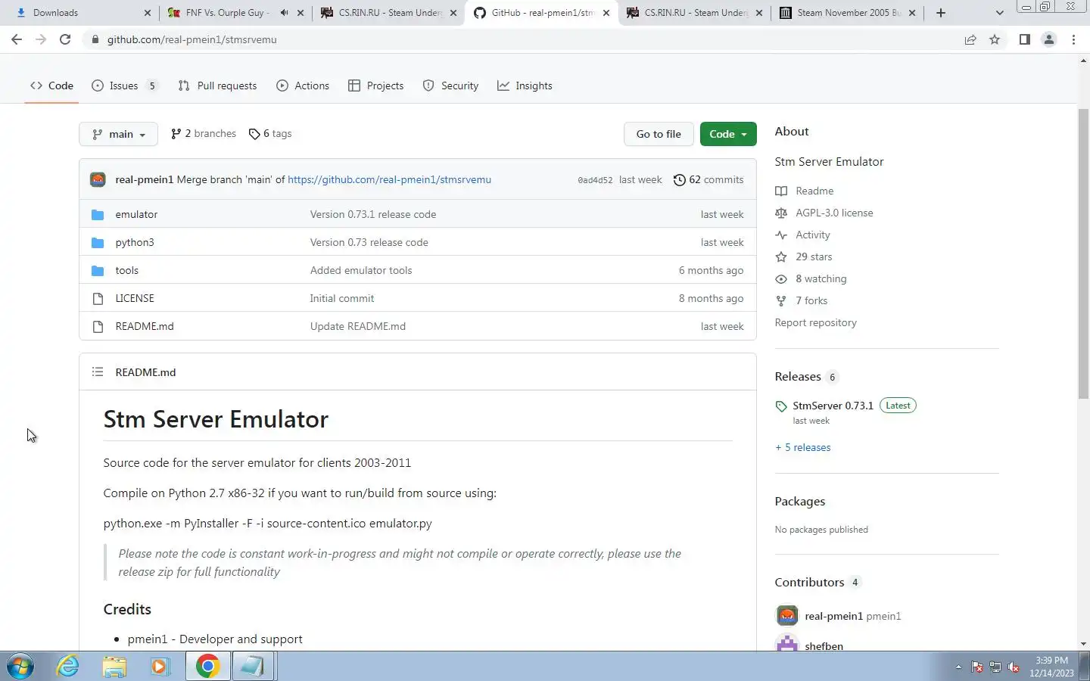Screen dimensions: 1090x681
Task: Open the README.md file in file list
Action: click(145, 326)
